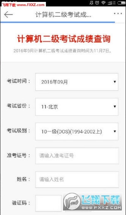The image size is (126, 215).
Task: Tap the arrow on the exam level selector
Action: [115, 131]
